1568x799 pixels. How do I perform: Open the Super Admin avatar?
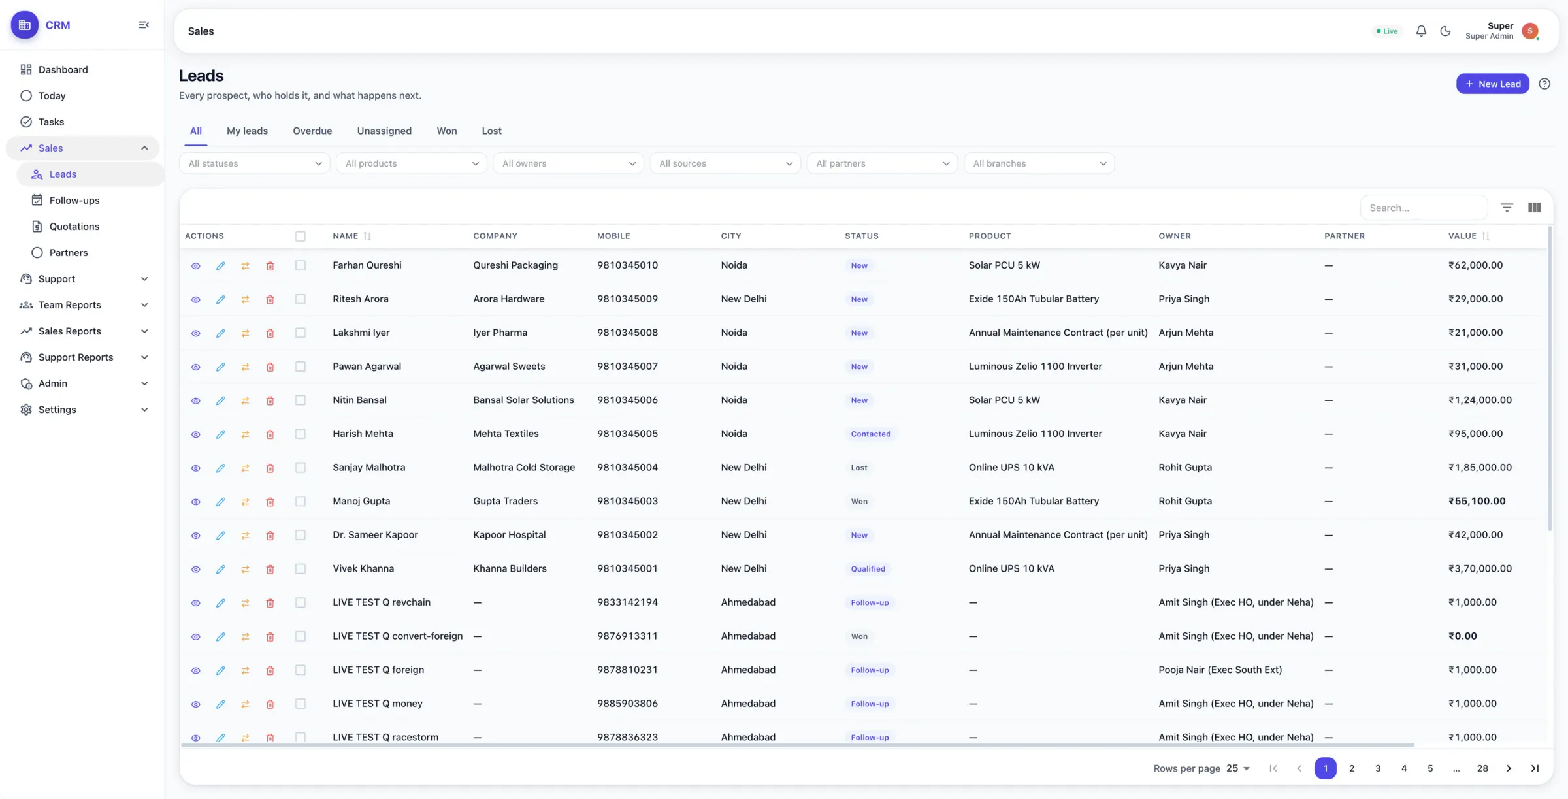(1530, 31)
